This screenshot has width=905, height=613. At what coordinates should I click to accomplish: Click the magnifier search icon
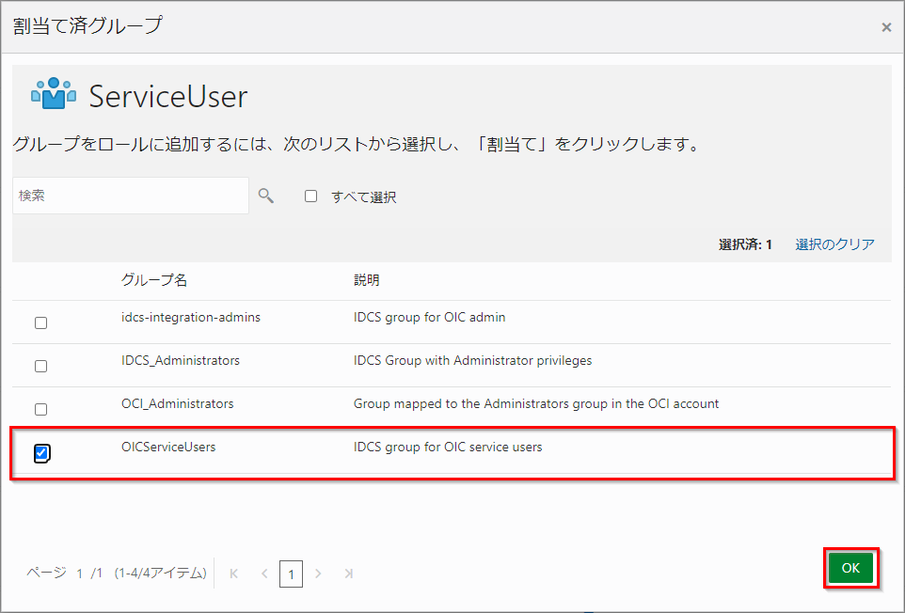click(266, 196)
